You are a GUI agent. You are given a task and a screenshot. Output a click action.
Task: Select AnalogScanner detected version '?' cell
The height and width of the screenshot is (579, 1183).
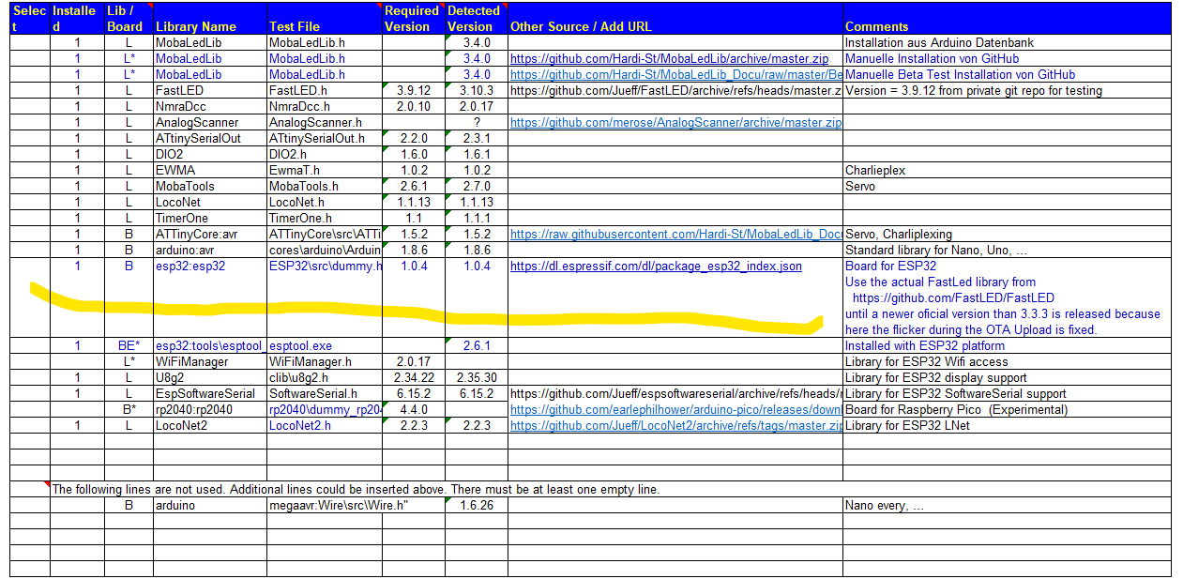[x=477, y=123]
